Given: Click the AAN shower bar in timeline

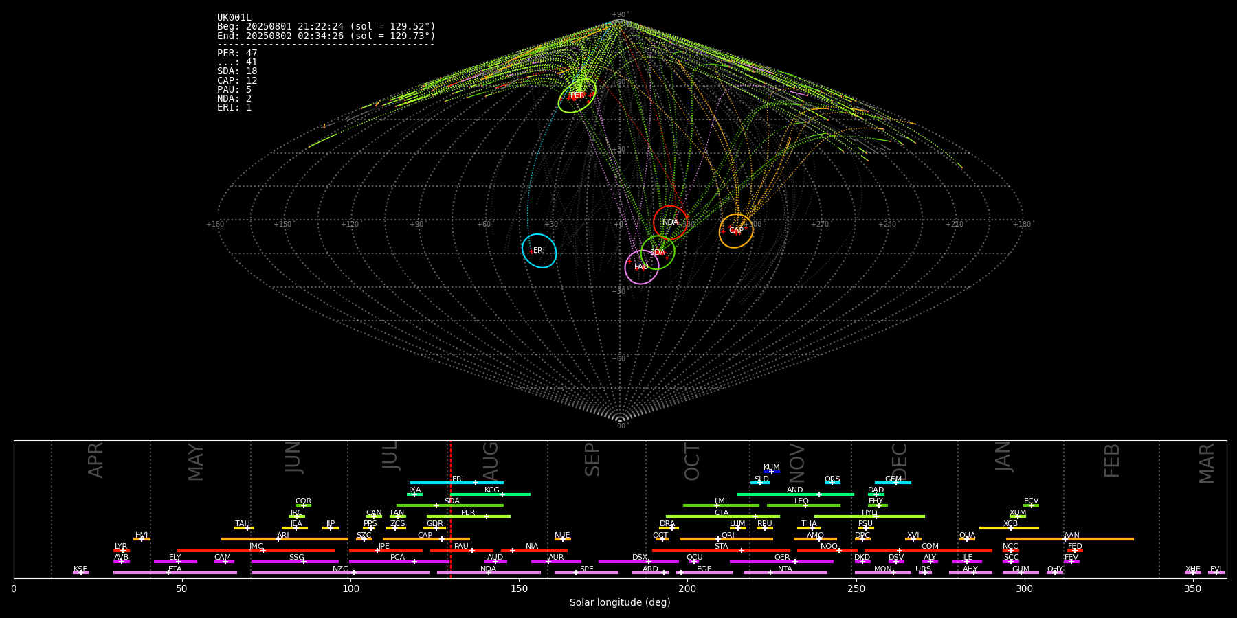Looking at the screenshot, I should click(1070, 539).
